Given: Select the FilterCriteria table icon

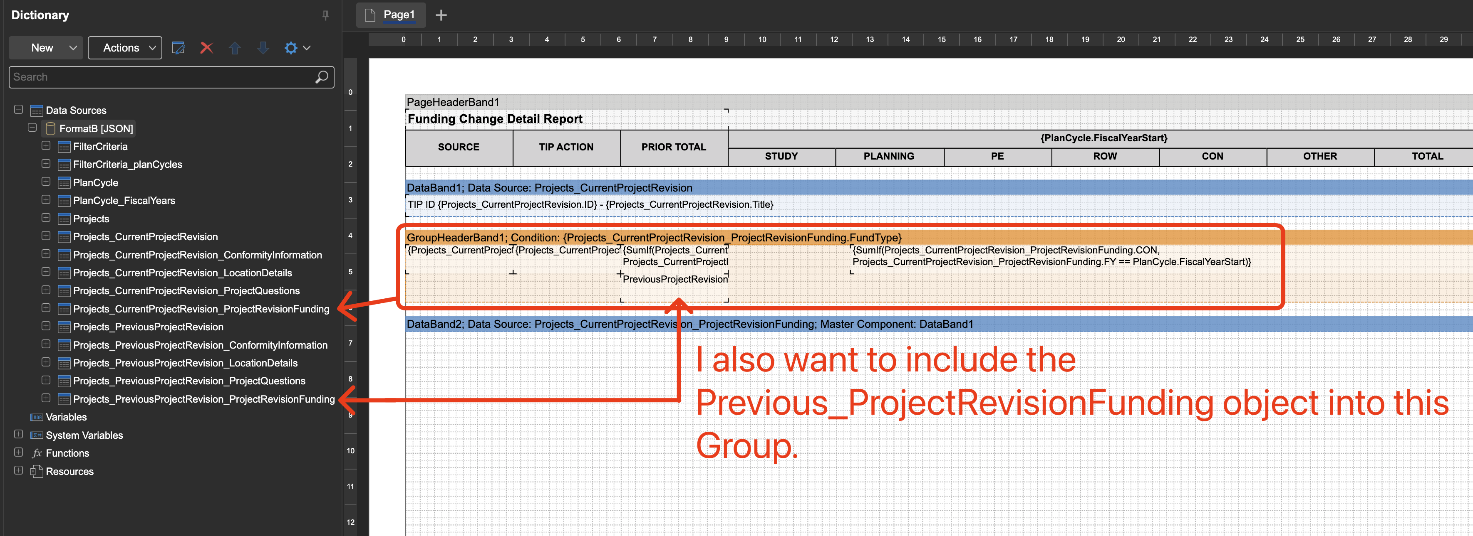Looking at the screenshot, I should coord(64,147).
